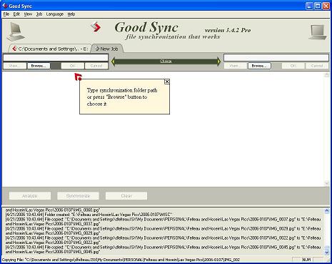
Task: Click the left View button
Action: 14,66
